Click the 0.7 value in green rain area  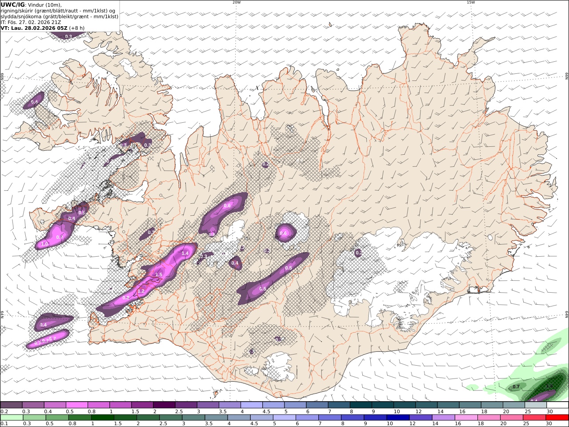click(516, 387)
